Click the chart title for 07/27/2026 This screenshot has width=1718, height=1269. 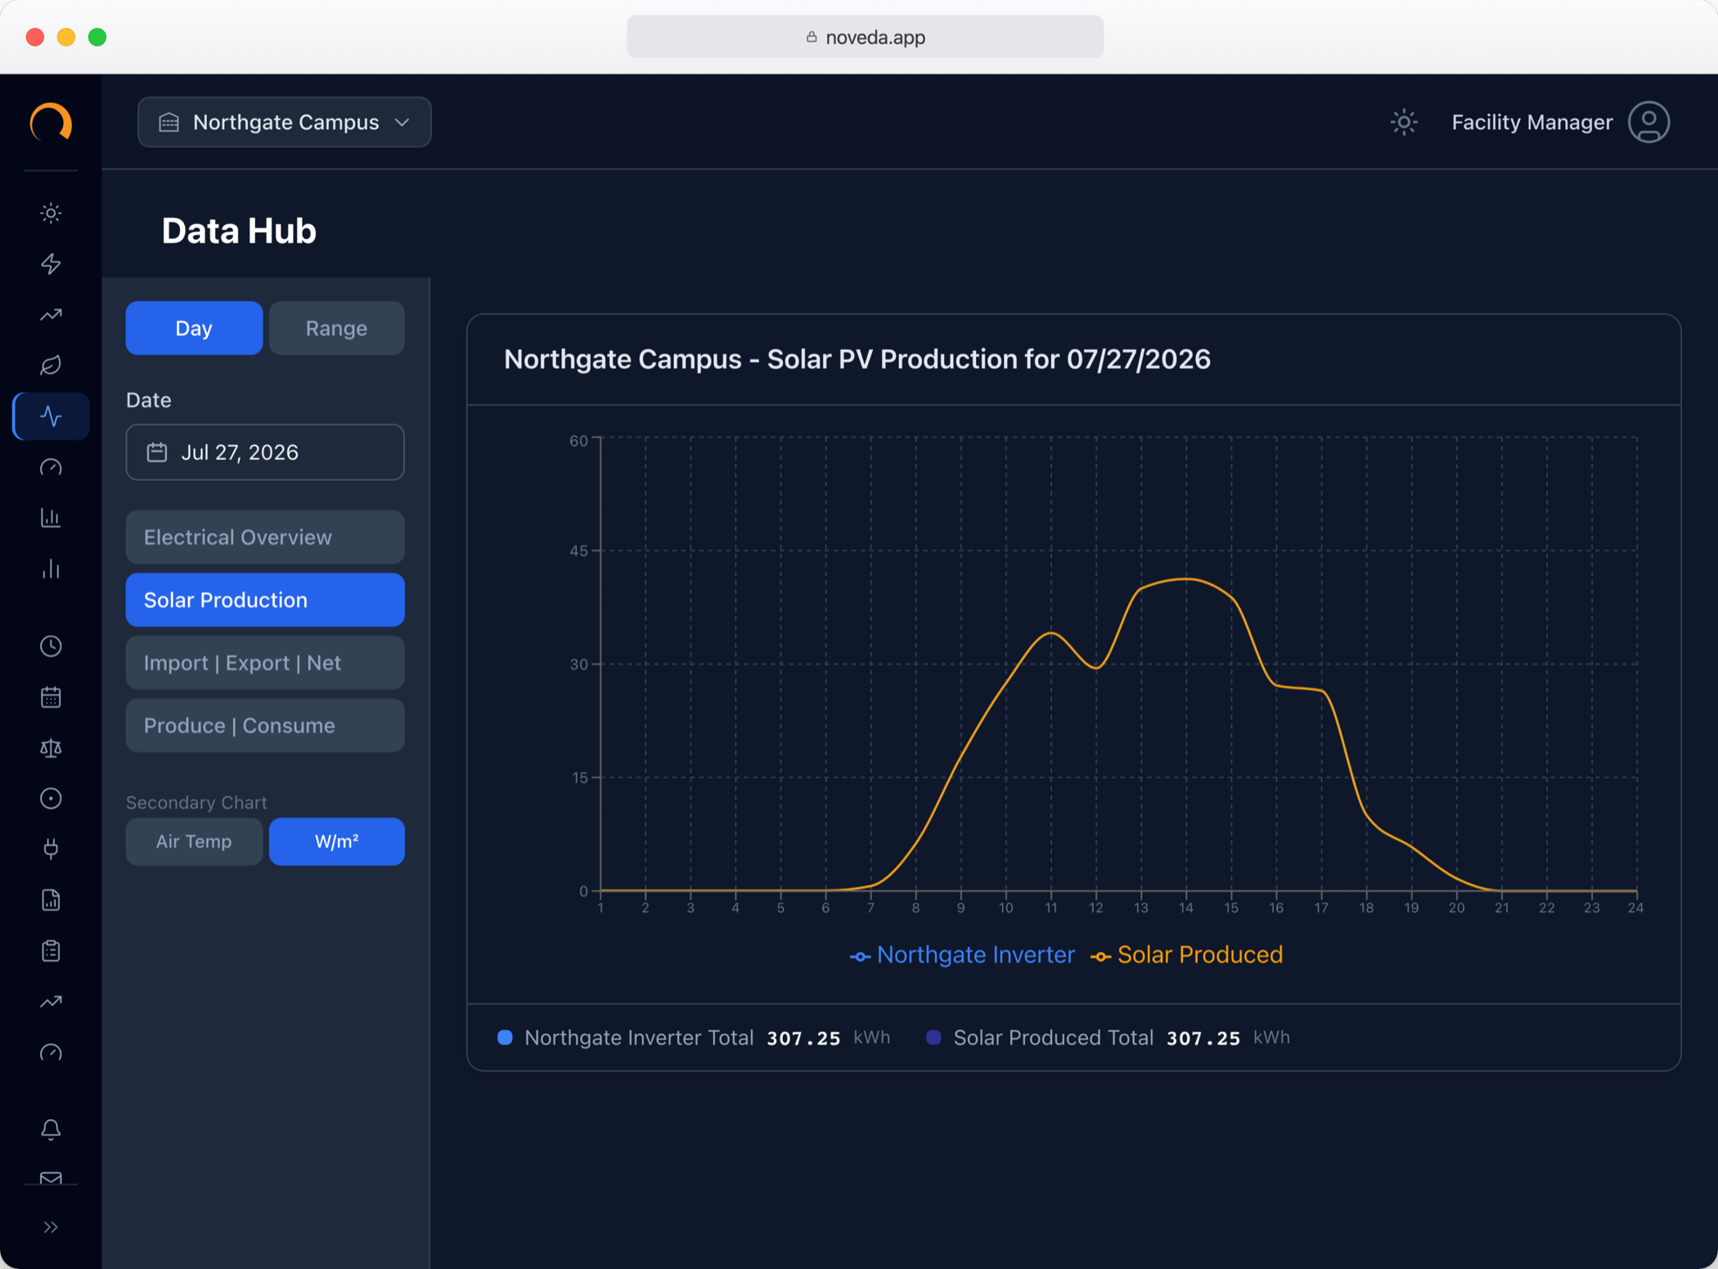pos(857,359)
